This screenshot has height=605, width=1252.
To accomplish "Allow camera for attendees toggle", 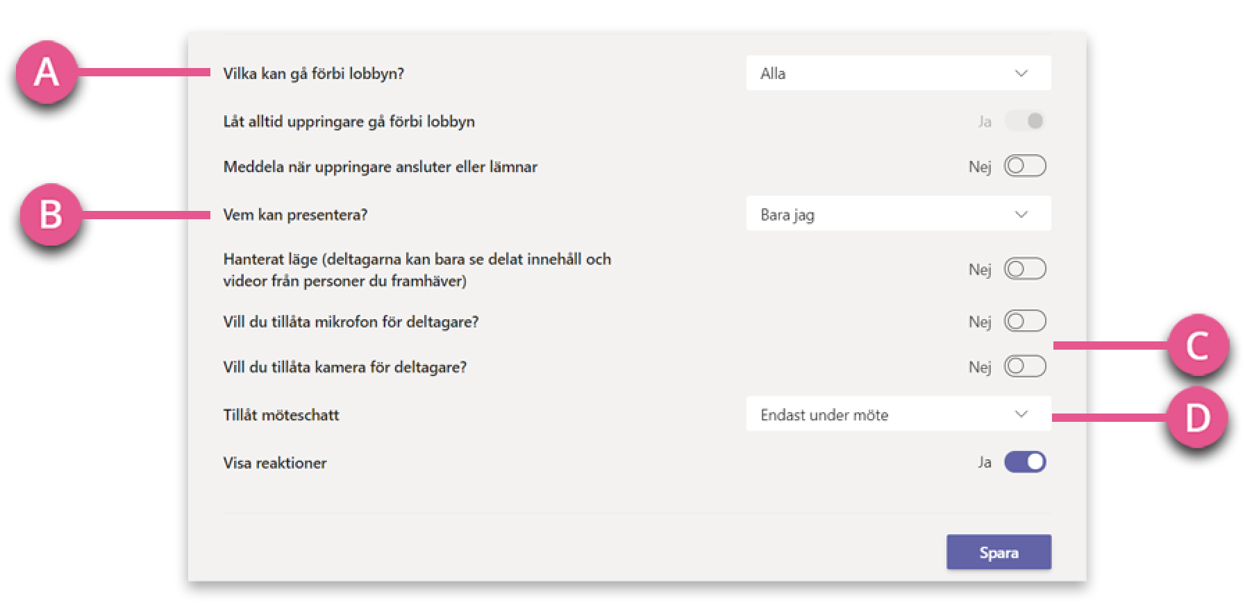I will (1025, 366).
